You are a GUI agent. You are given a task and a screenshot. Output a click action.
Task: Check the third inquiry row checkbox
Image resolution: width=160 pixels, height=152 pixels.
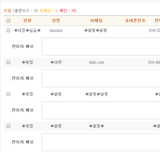click(8, 94)
